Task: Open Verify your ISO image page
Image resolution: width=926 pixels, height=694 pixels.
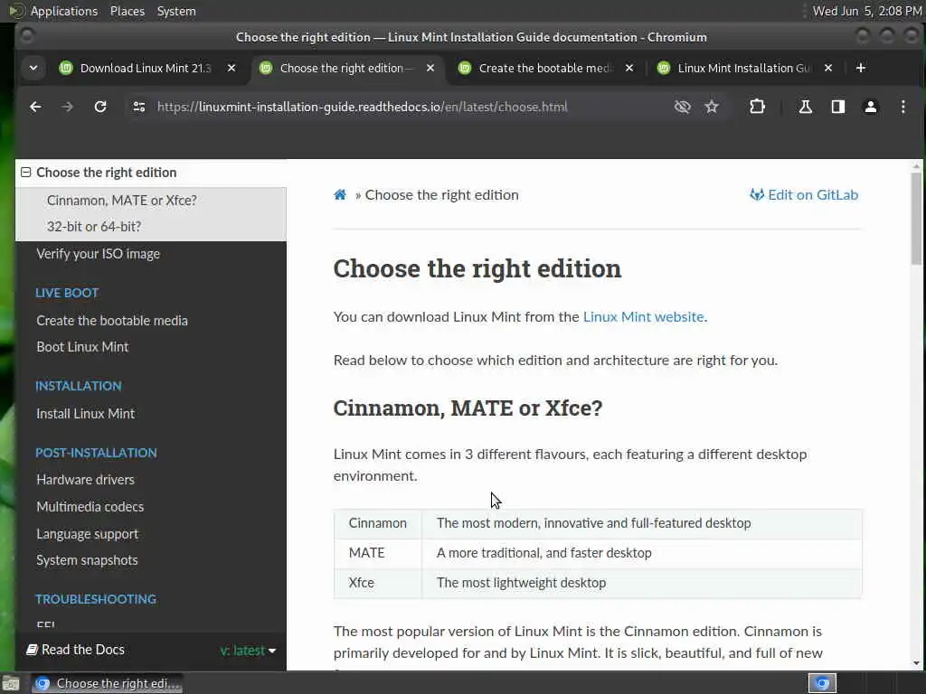Action: [x=98, y=254]
